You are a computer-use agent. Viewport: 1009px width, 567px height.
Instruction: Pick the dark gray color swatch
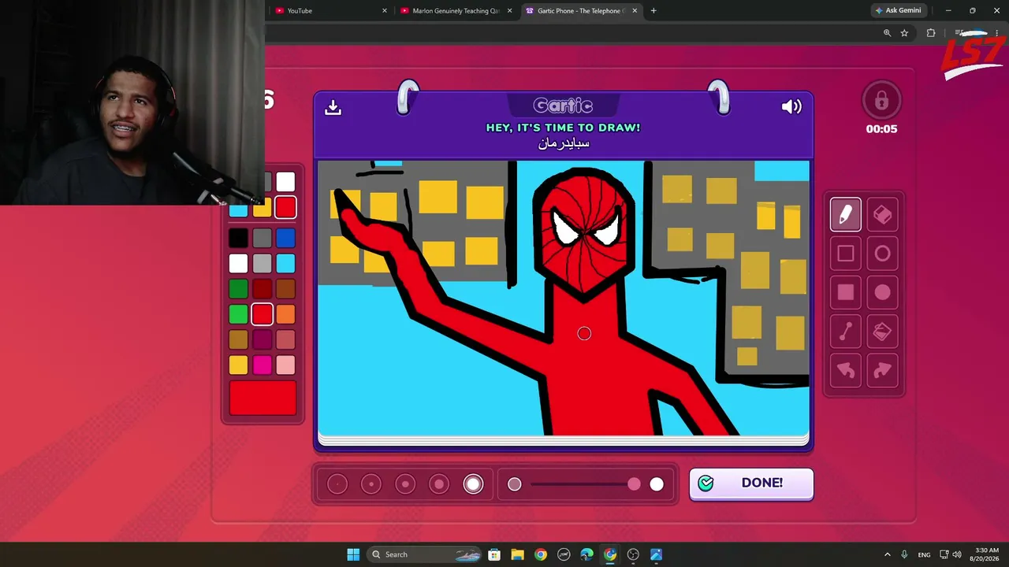[262, 238]
